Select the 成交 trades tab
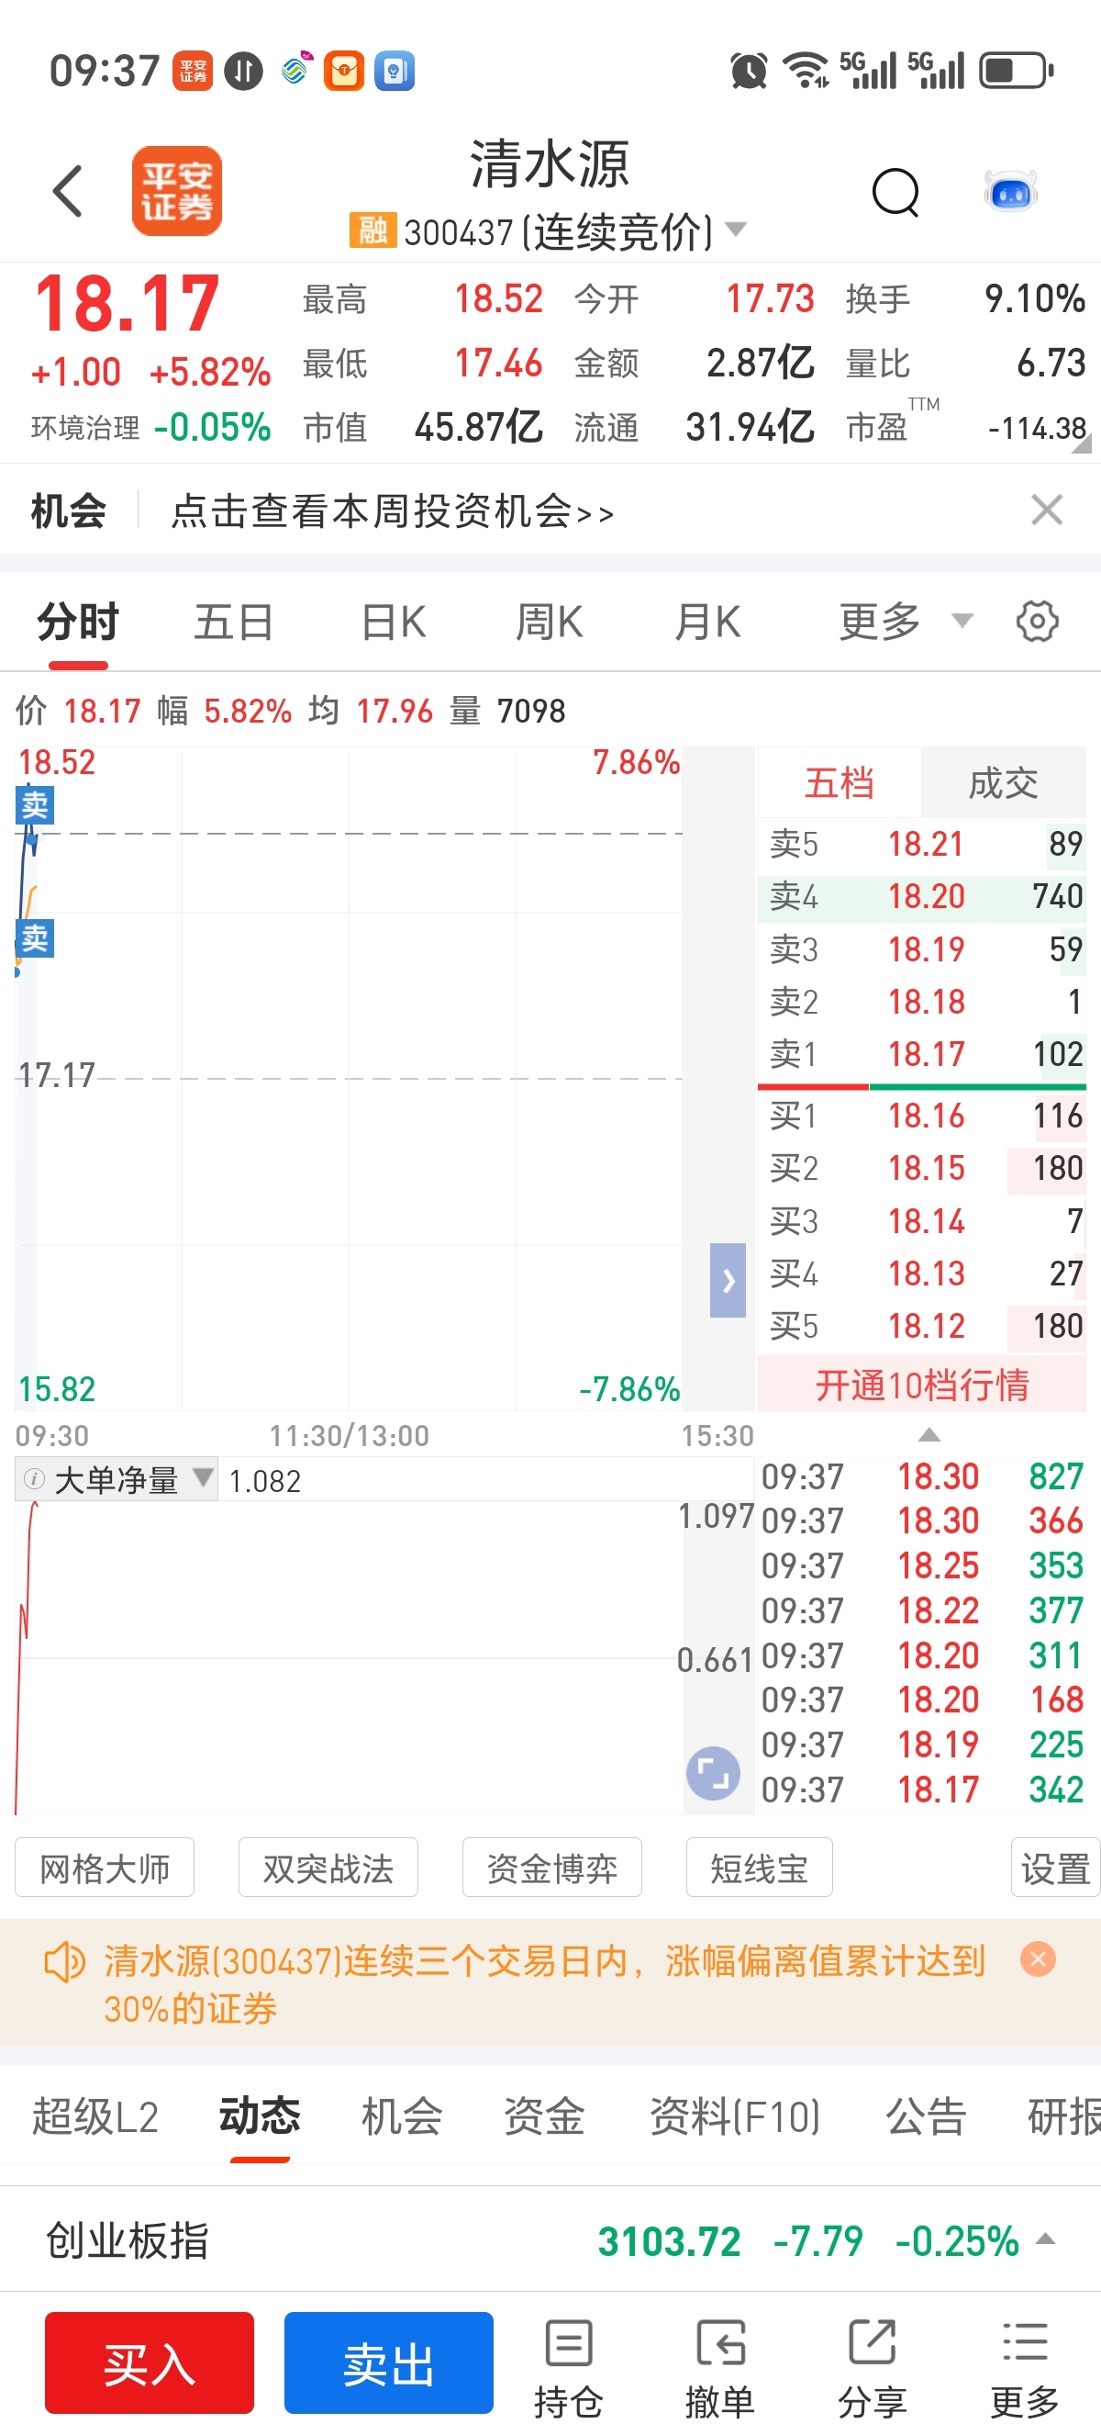Image resolution: width=1101 pixels, height=2435 pixels. 1003,782
